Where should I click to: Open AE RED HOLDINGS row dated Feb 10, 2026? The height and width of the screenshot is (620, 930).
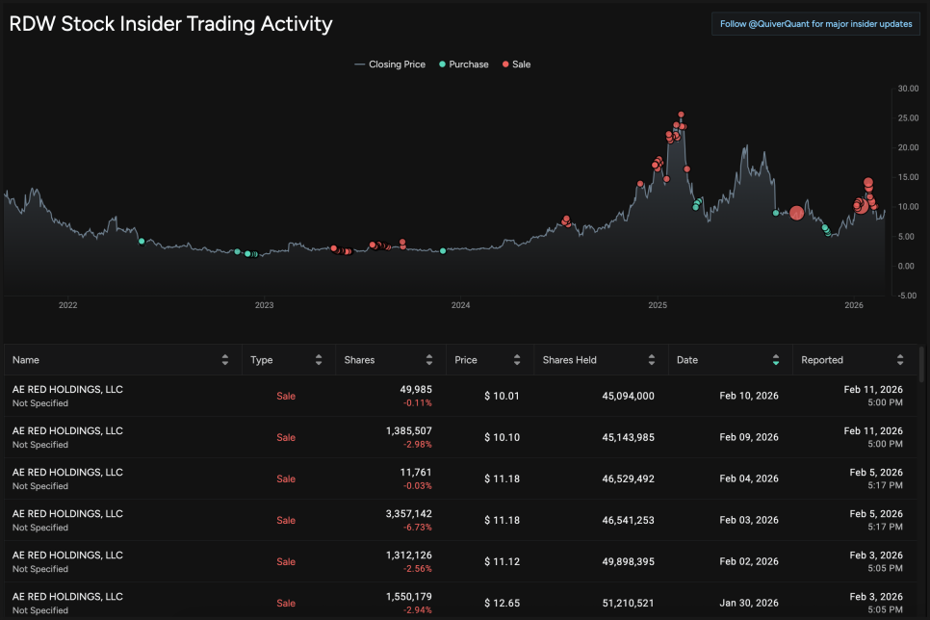(462, 396)
